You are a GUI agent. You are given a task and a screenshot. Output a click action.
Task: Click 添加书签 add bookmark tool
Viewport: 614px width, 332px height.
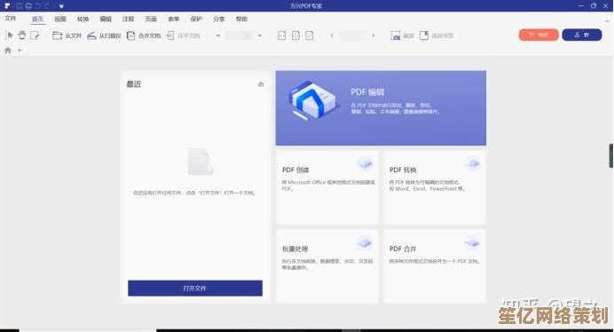click(437, 36)
